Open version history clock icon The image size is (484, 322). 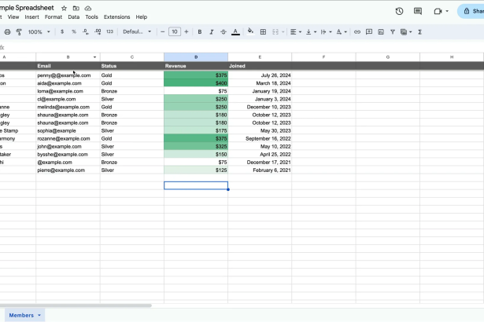(x=399, y=11)
